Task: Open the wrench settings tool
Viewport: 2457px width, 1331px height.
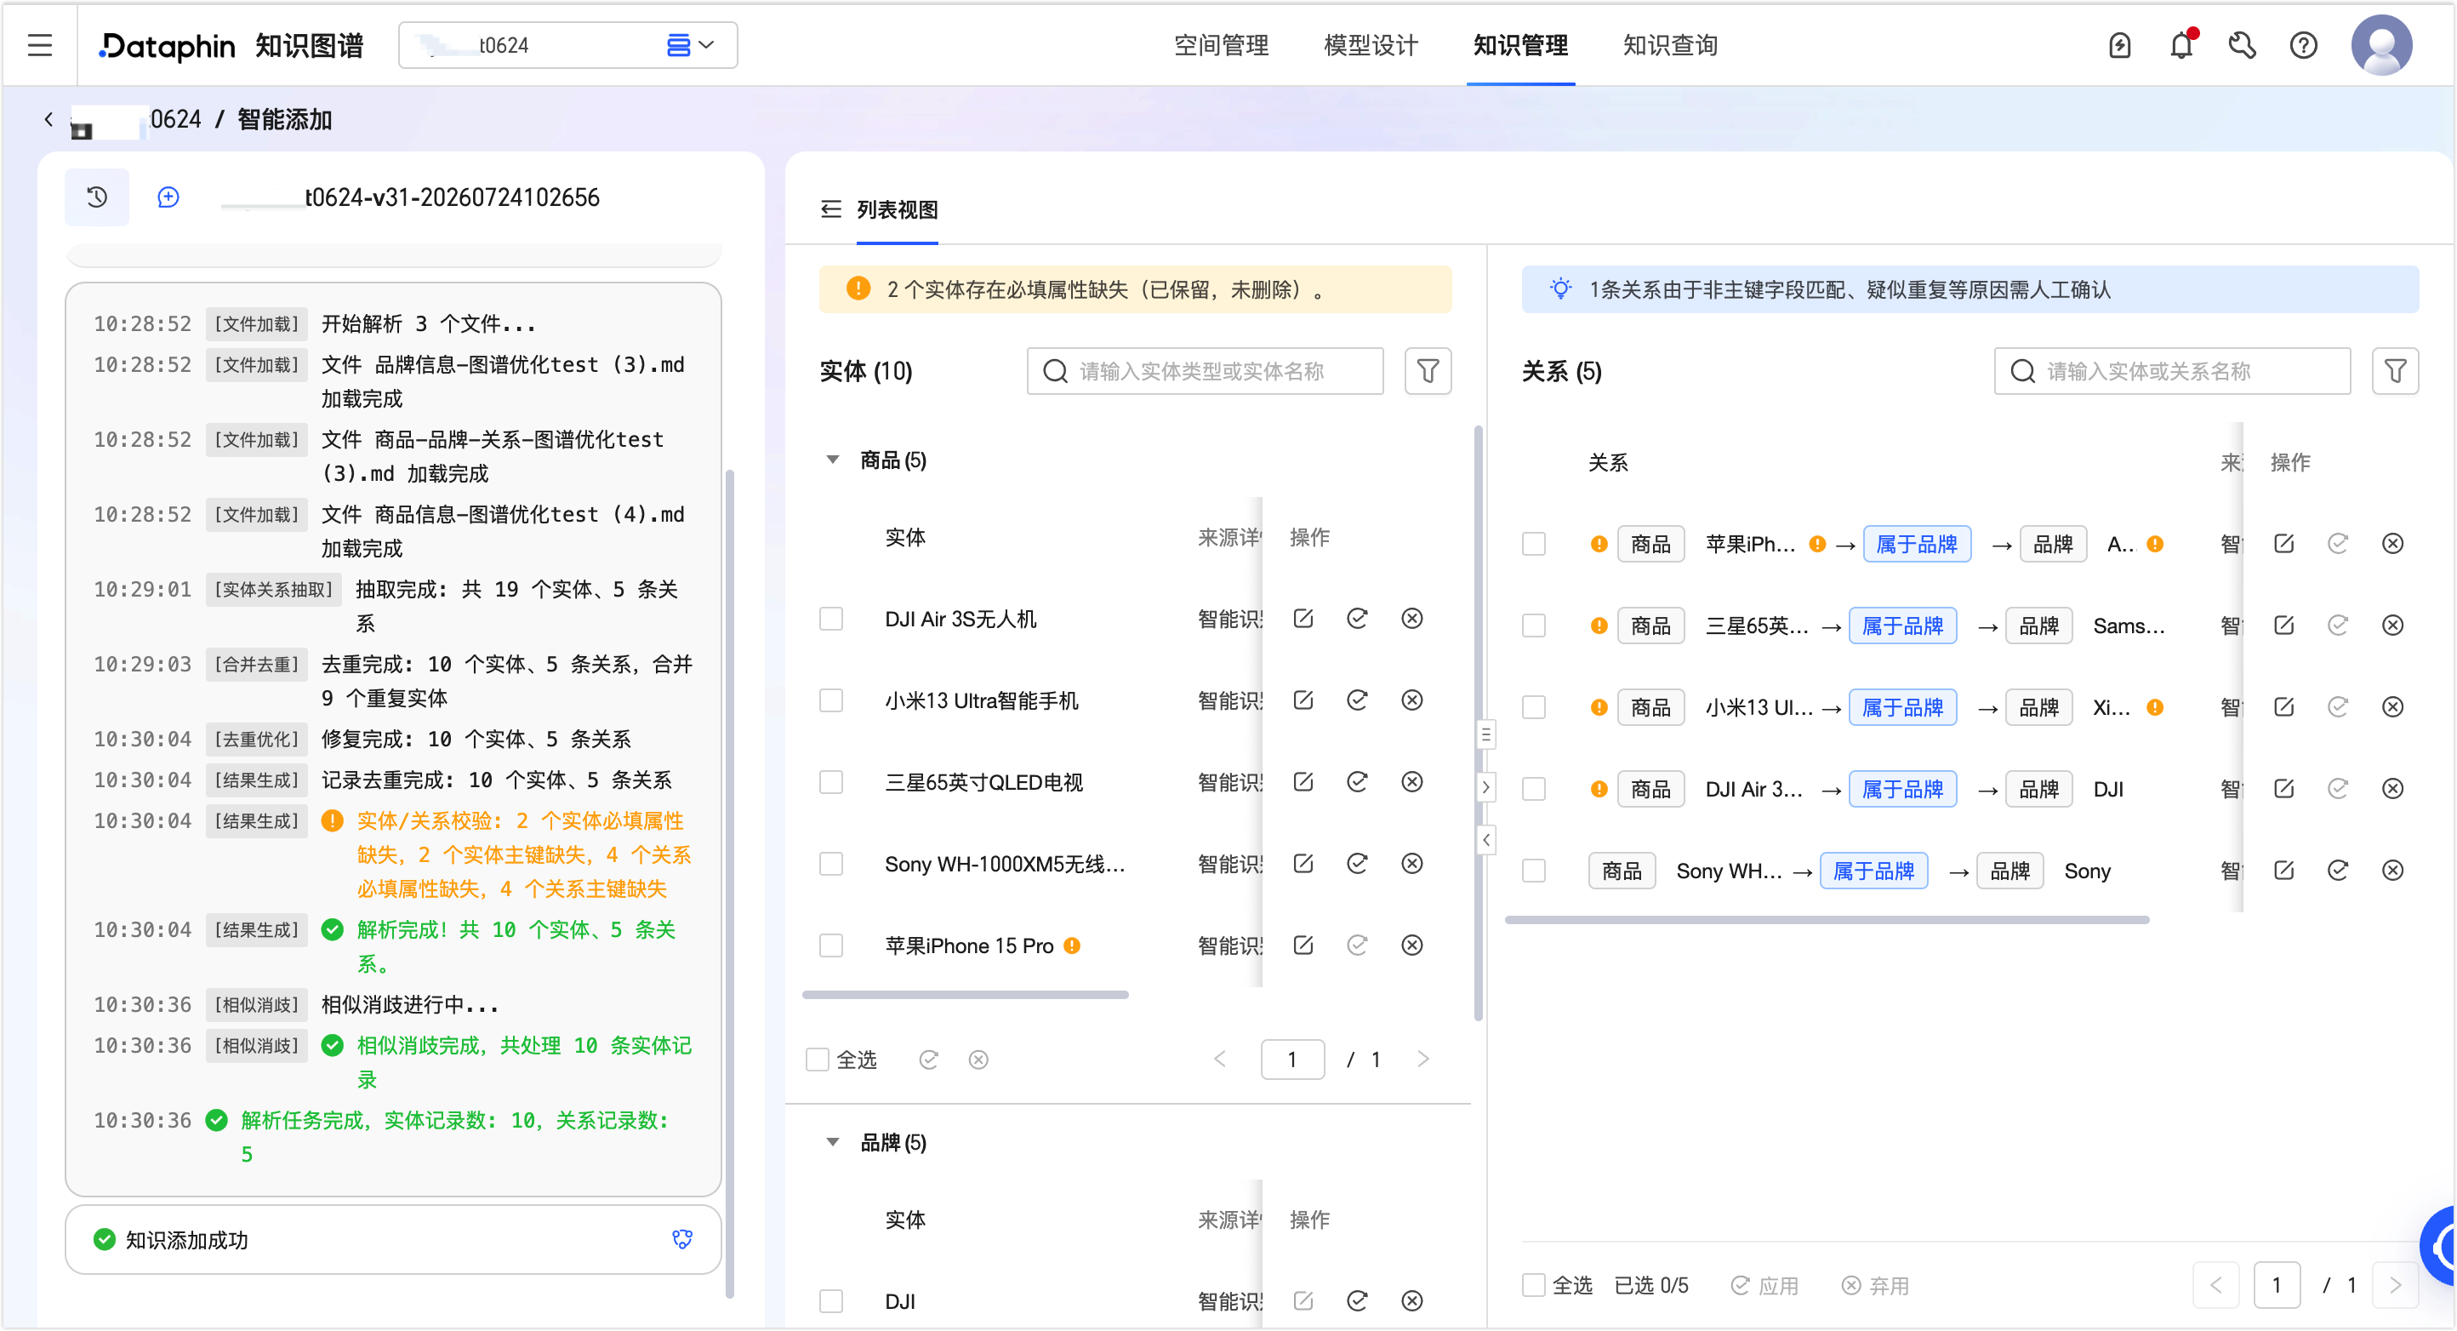Action: 2242,45
